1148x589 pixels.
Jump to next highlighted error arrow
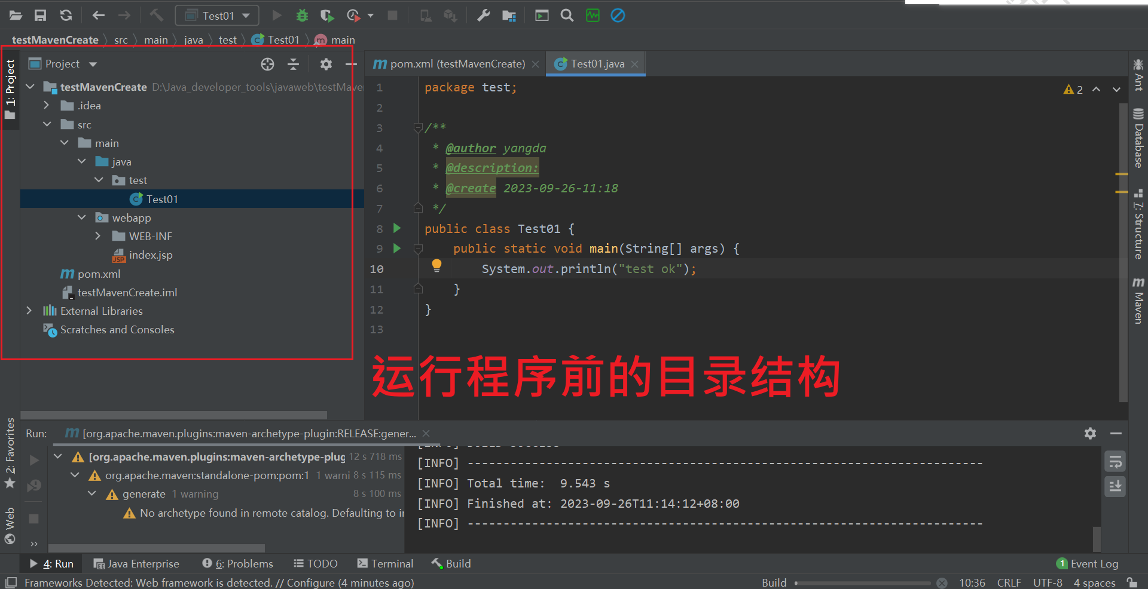pos(1116,90)
